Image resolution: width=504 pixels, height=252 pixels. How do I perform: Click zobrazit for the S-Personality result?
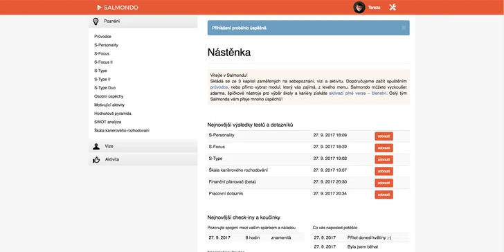point(384,136)
